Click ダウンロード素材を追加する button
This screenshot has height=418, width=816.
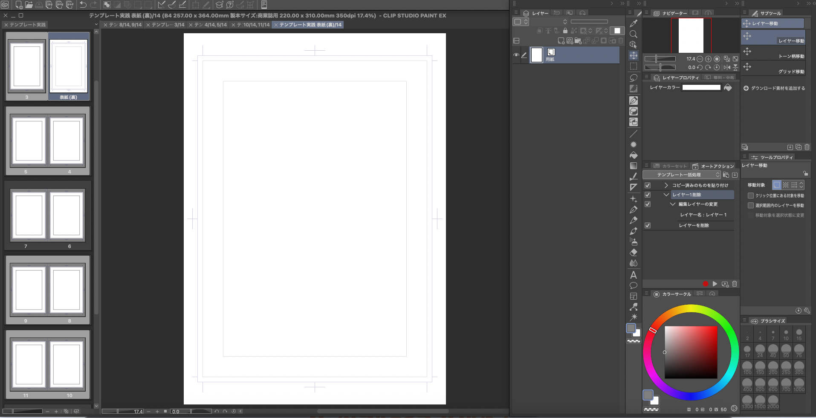pos(774,88)
